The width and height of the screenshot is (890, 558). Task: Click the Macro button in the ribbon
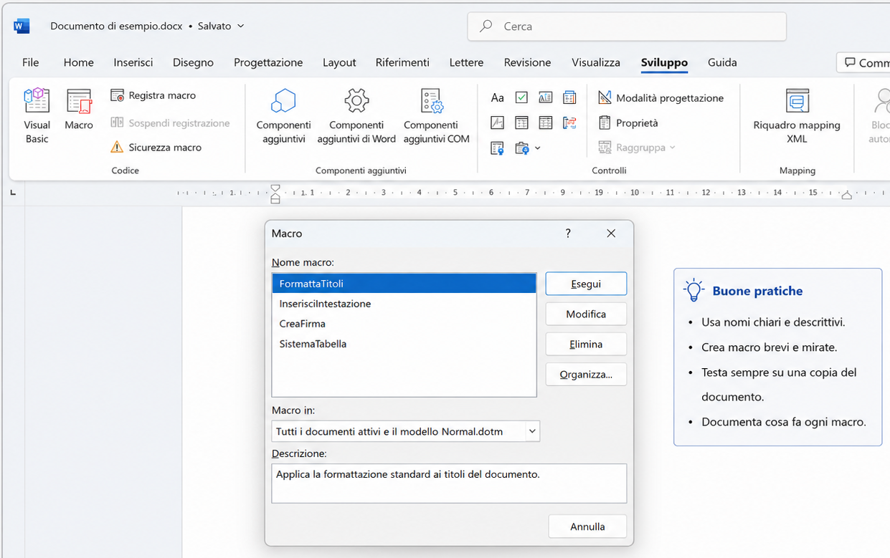pos(79,110)
